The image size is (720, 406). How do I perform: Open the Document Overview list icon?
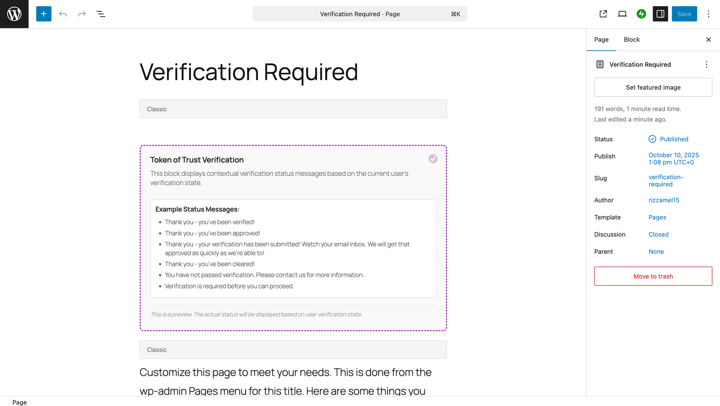tap(101, 14)
